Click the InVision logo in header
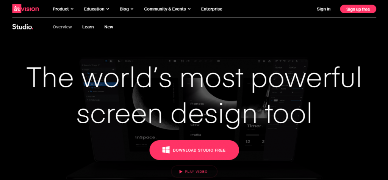This screenshot has height=180, width=388. click(x=25, y=9)
